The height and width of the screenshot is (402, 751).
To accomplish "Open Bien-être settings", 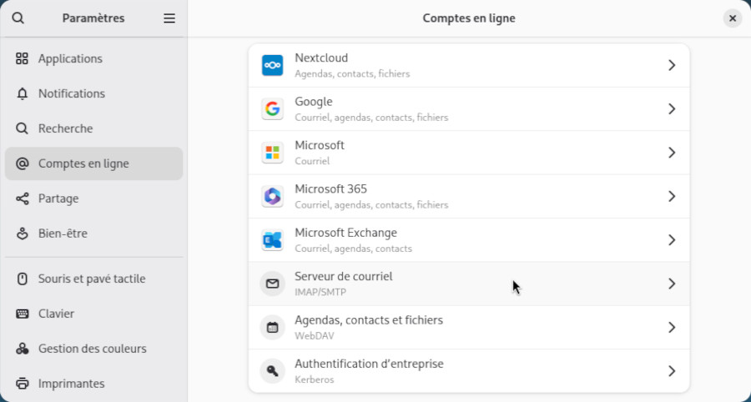I will (x=93, y=233).
